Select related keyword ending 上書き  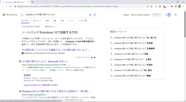click(133, 59)
